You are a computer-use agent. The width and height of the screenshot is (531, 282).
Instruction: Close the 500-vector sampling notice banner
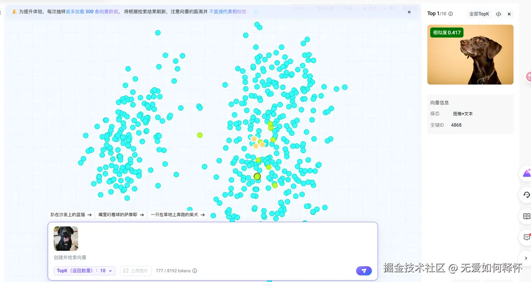[x=409, y=12]
